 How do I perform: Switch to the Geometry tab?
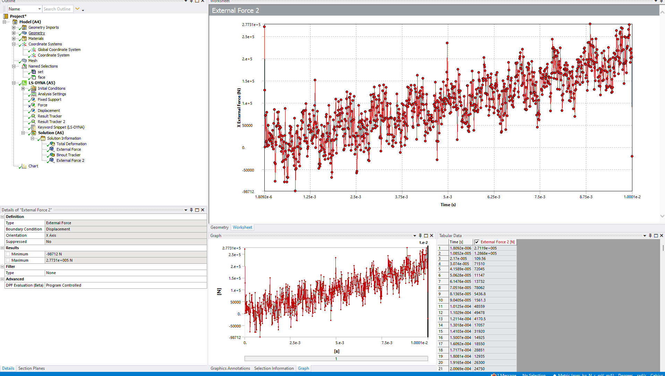click(219, 227)
